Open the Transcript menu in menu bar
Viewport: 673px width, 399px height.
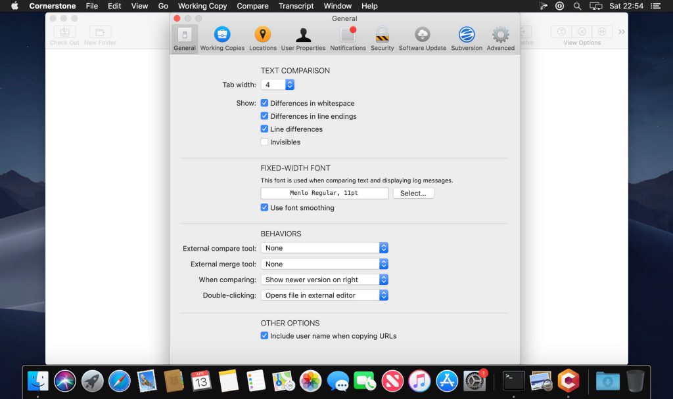[x=296, y=6]
